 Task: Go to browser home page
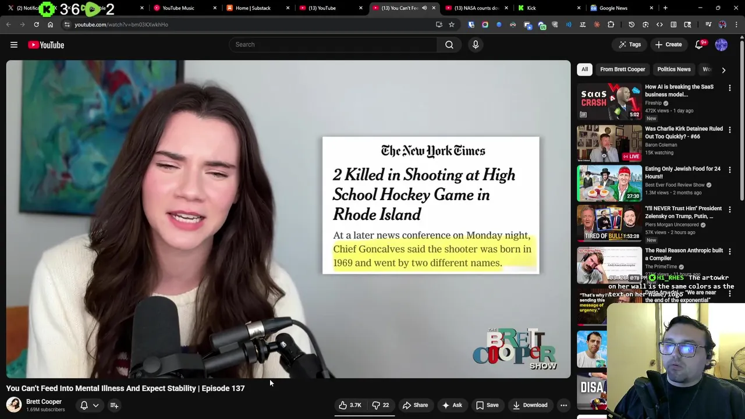[x=50, y=24]
